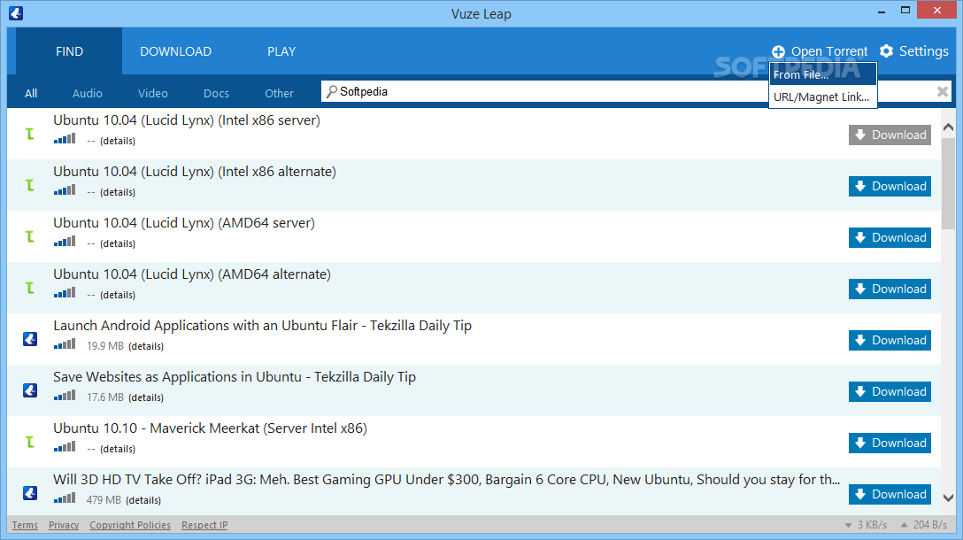Switch to the DOWNLOAD tab
Screen dimensions: 963x540
click(175, 51)
